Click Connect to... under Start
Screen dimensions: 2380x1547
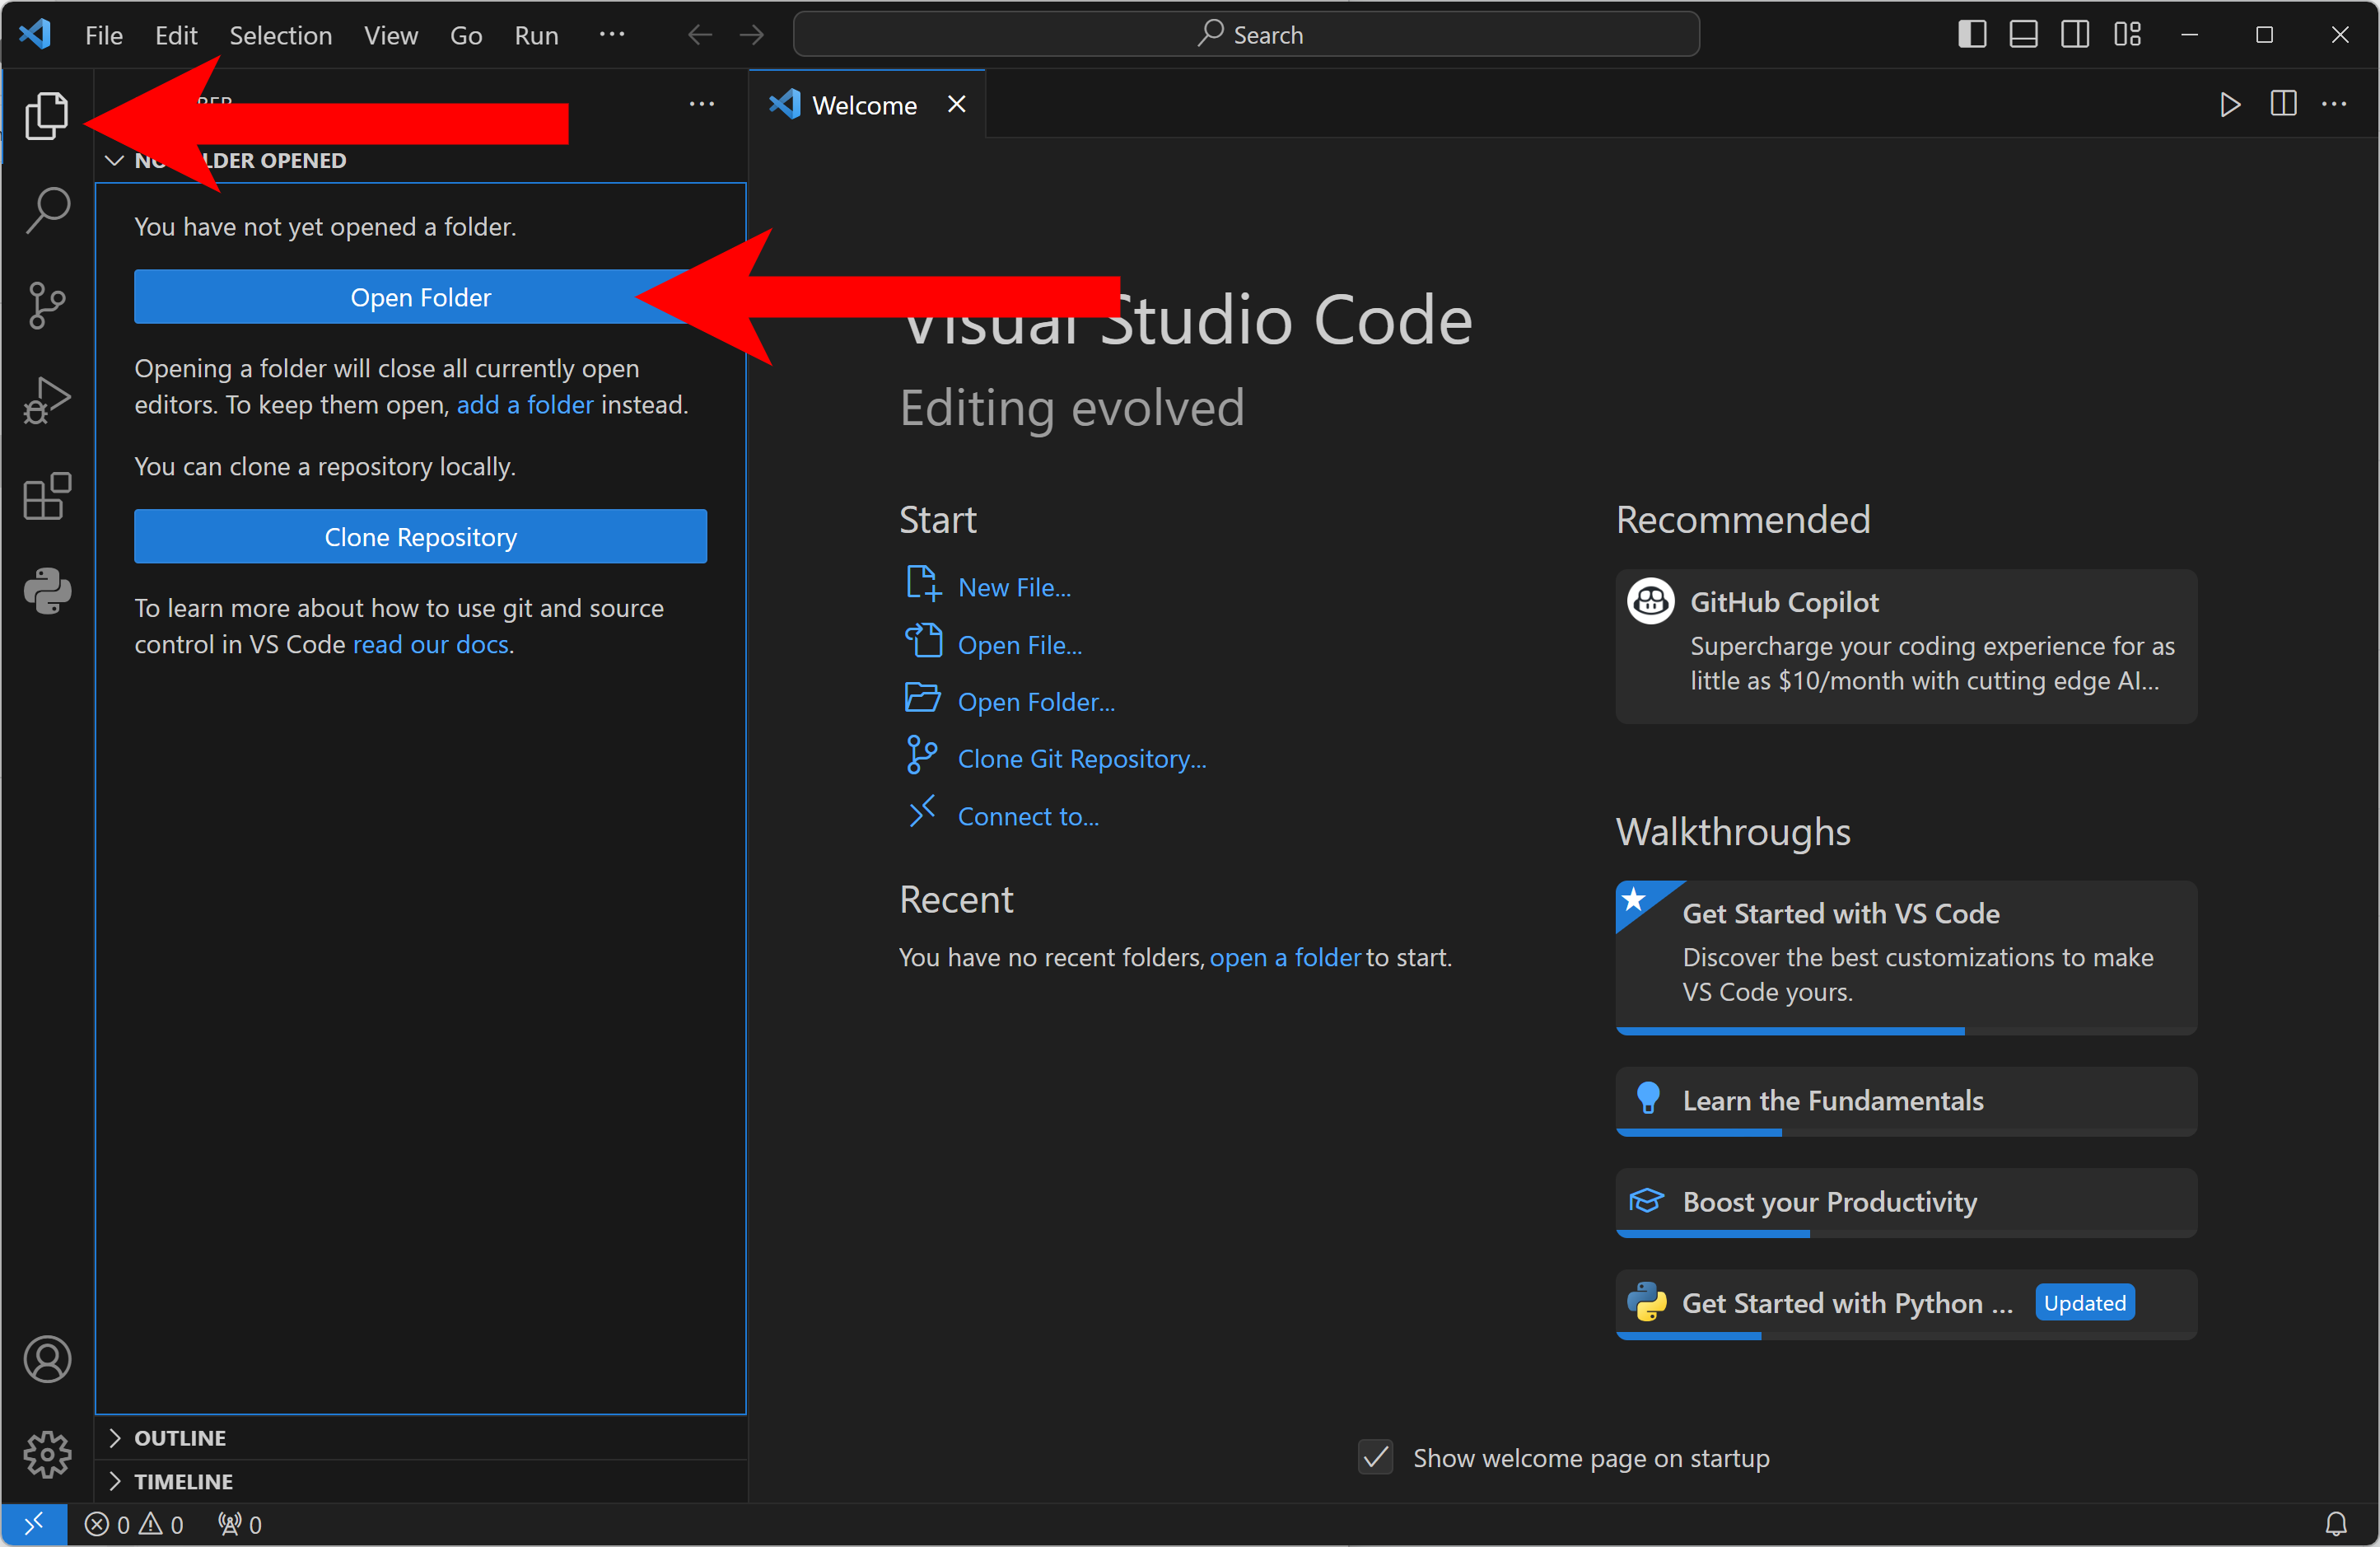pos(1028,816)
